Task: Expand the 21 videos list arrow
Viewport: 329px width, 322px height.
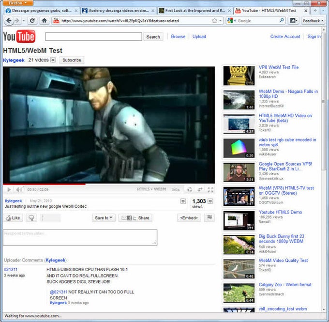Action: pos(53,60)
